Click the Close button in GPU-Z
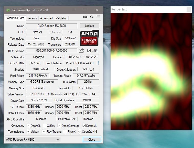The height and width of the screenshot is (148, 194). coord(92,140)
